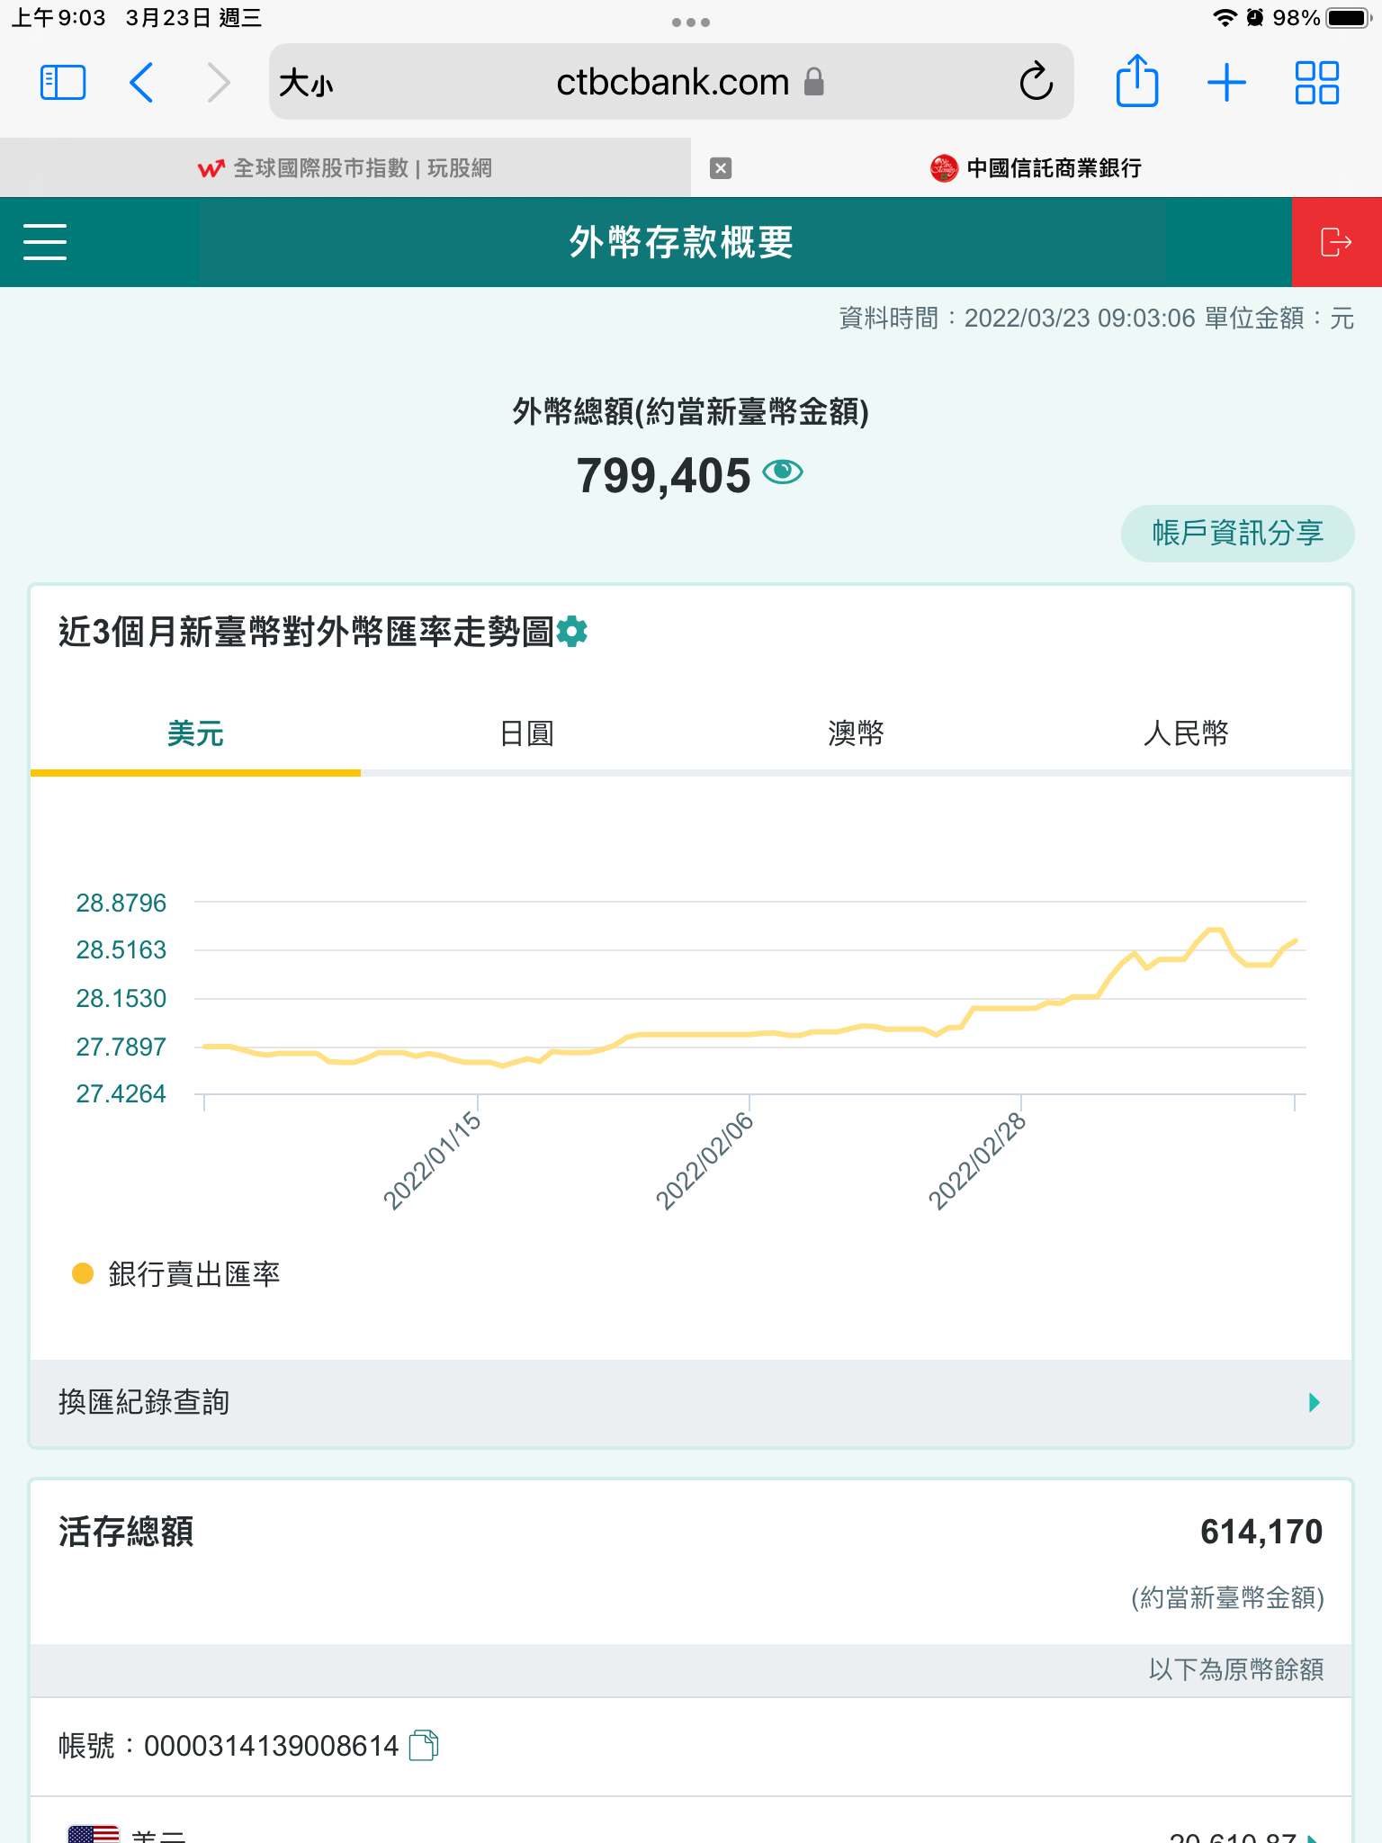The height and width of the screenshot is (1843, 1382).
Task: Hide the foreign currency total amount
Action: click(x=782, y=472)
